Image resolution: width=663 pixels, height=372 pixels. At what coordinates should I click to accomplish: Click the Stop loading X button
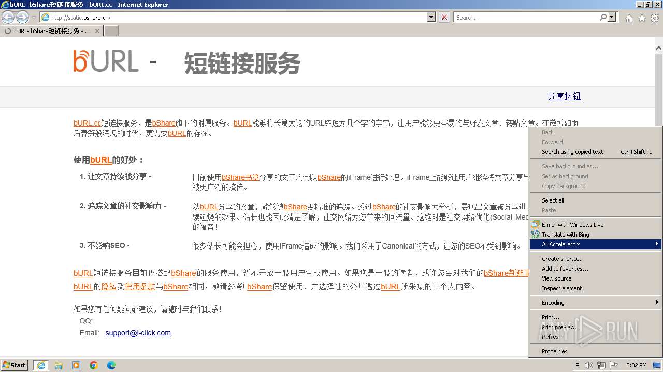[x=444, y=17]
